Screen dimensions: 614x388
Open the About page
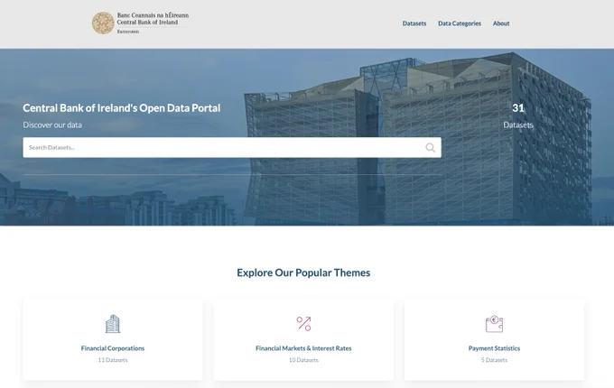pyautogui.click(x=501, y=23)
